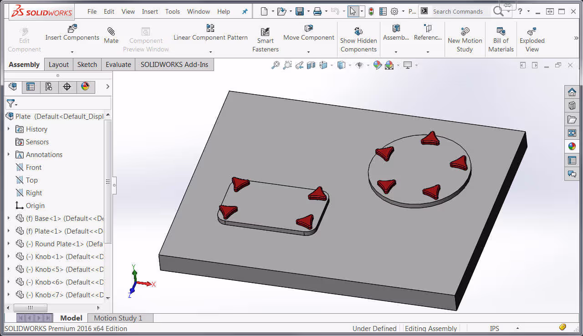Open the ConfigurationManager tab icon
Screen dimensions: 583x336
(x=49, y=87)
